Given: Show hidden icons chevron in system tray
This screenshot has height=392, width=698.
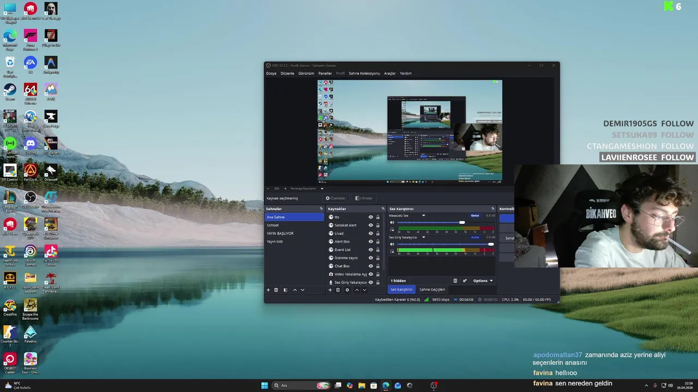Looking at the screenshot, I should pyautogui.click(x=647, y=385).
